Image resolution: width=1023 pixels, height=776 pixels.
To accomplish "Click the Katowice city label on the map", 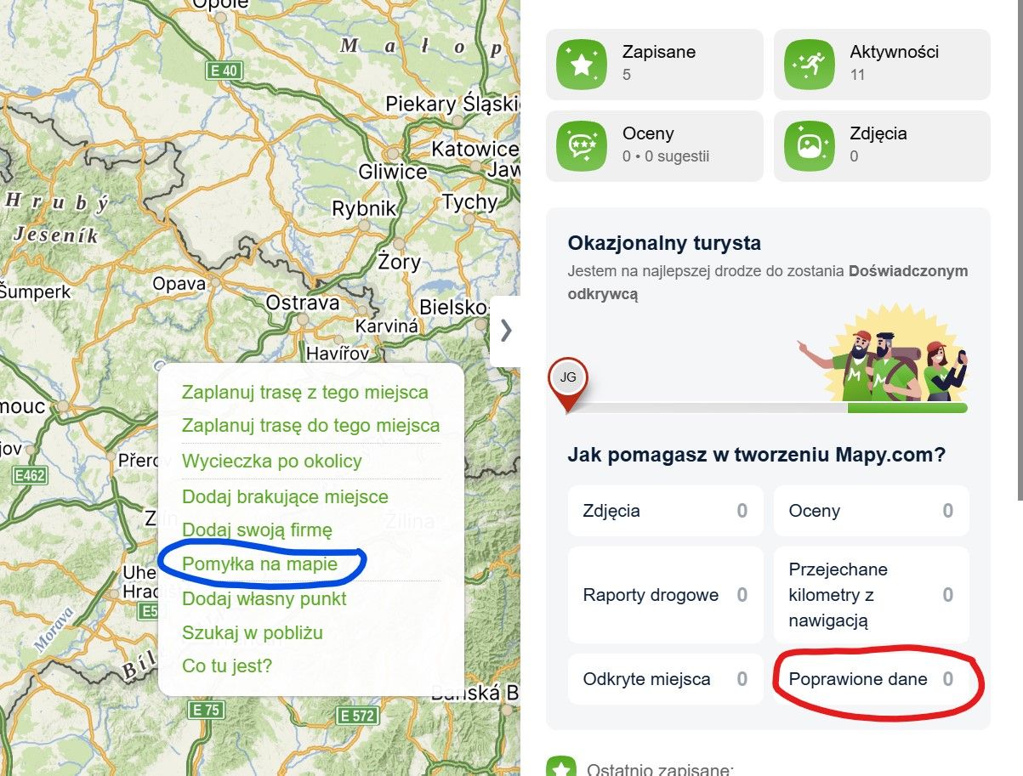I will pyautogui.click(x=475, y=150).
